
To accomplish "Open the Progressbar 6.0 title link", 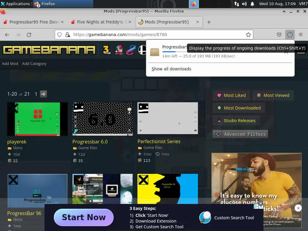I will pyautogui.click(x=90, y=142).
